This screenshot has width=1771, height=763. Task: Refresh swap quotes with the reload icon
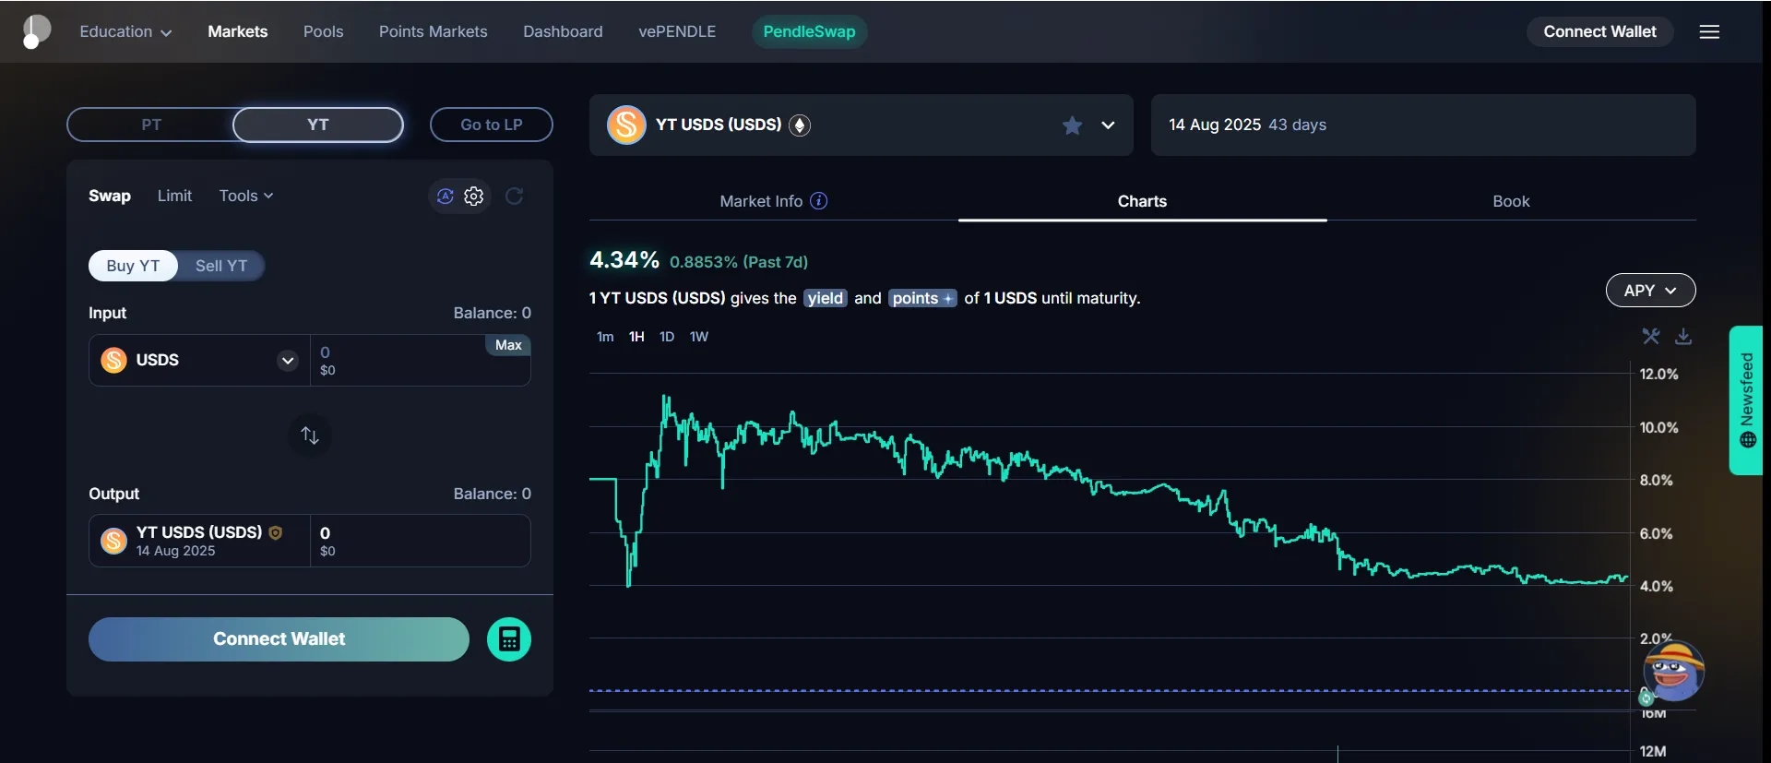[x=515, y=196]
